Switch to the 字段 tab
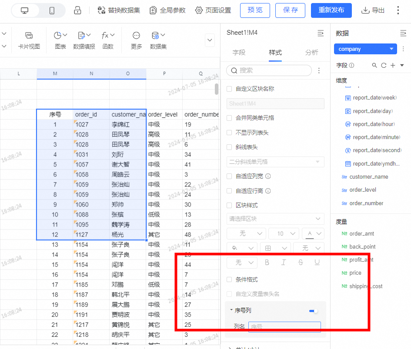The height and width of the screenshot is (349, 411). pyautogui.click(x=239, y=53)
